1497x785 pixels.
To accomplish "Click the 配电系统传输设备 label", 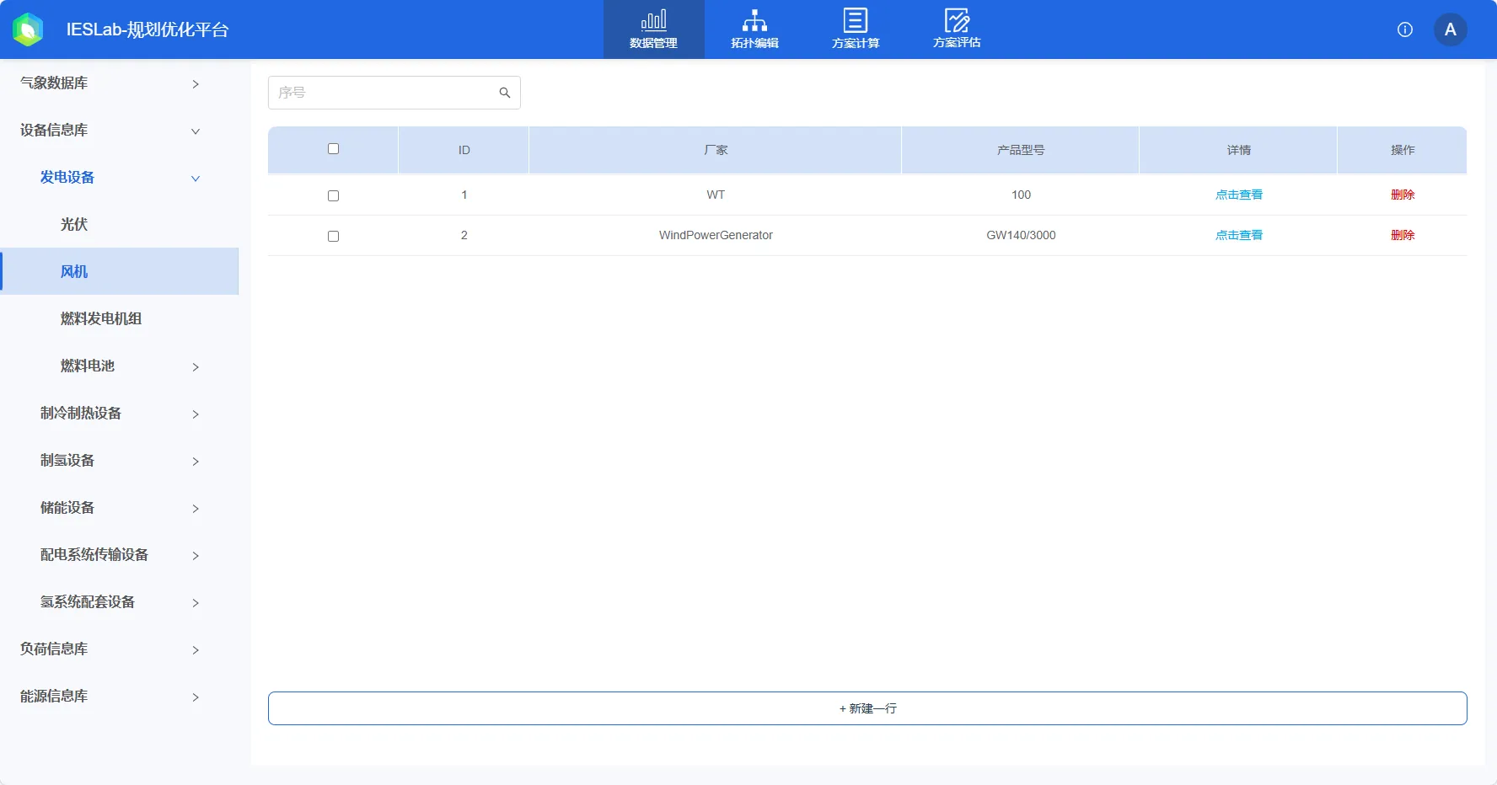I will 94,554.
